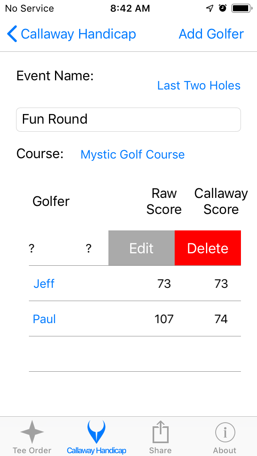Tap the Callaway Handicap horns icon
This screenshot has height=456, width=257.
click(x=96, y=432)
